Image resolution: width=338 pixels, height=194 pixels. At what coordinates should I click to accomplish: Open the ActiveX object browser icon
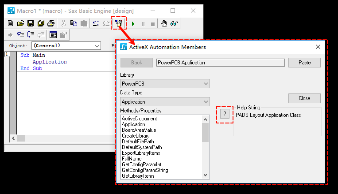pyautogui.click(x=118, y=23)
